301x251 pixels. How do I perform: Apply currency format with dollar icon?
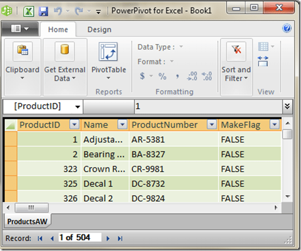[x=142, y=76]
